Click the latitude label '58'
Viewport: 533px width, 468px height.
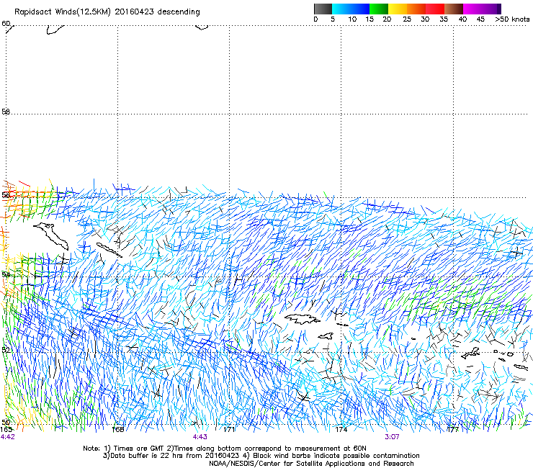click(x=6, y=112)
